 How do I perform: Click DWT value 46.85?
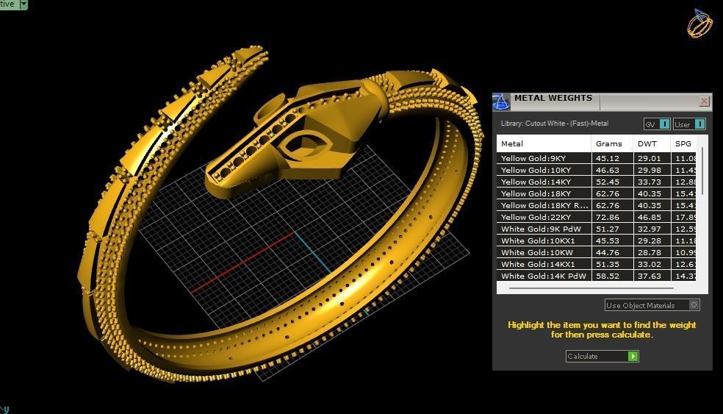[650, 217]
